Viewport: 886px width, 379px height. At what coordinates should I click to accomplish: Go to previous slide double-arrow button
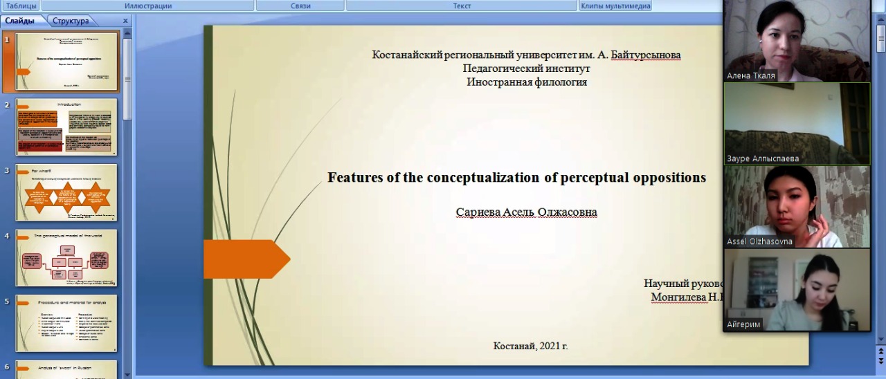881,351
